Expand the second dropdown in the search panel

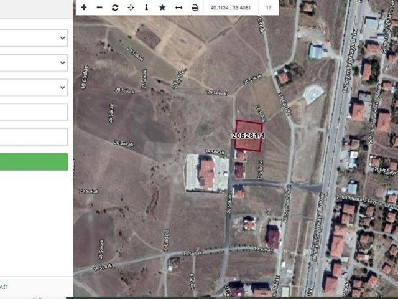point(34,62)
